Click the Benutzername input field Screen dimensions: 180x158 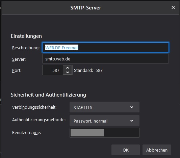(104, 133)
